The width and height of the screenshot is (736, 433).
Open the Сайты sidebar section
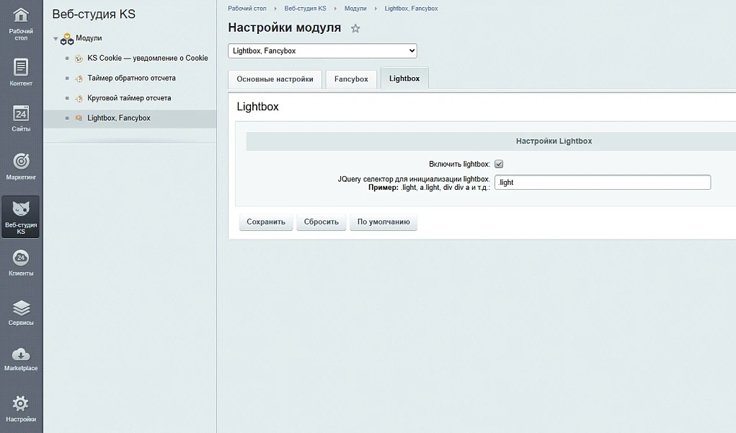[21, 118]
